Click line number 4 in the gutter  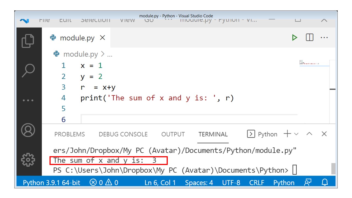64,98
